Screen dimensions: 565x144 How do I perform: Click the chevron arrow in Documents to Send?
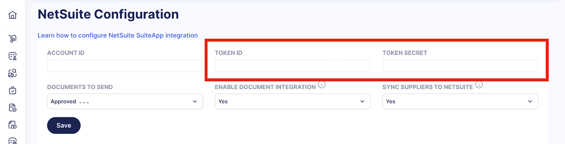[x=195, y=101]
